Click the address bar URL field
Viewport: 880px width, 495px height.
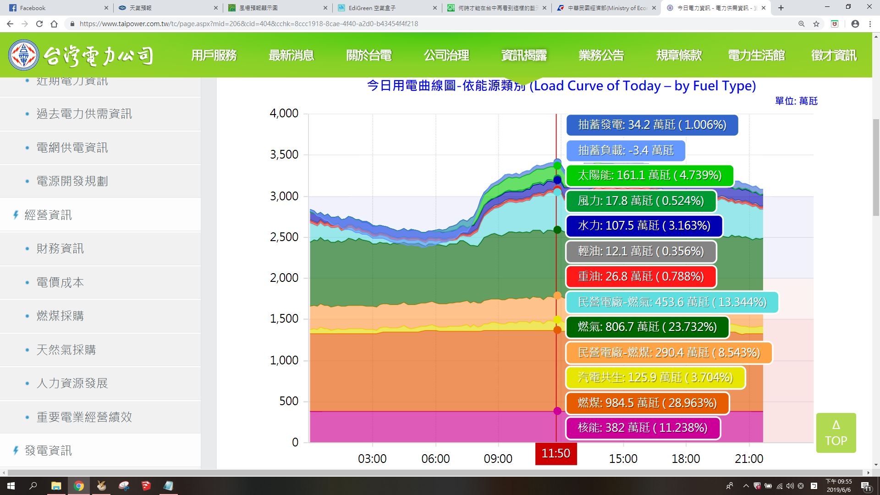pyautogui.click(x=431, y=24)
